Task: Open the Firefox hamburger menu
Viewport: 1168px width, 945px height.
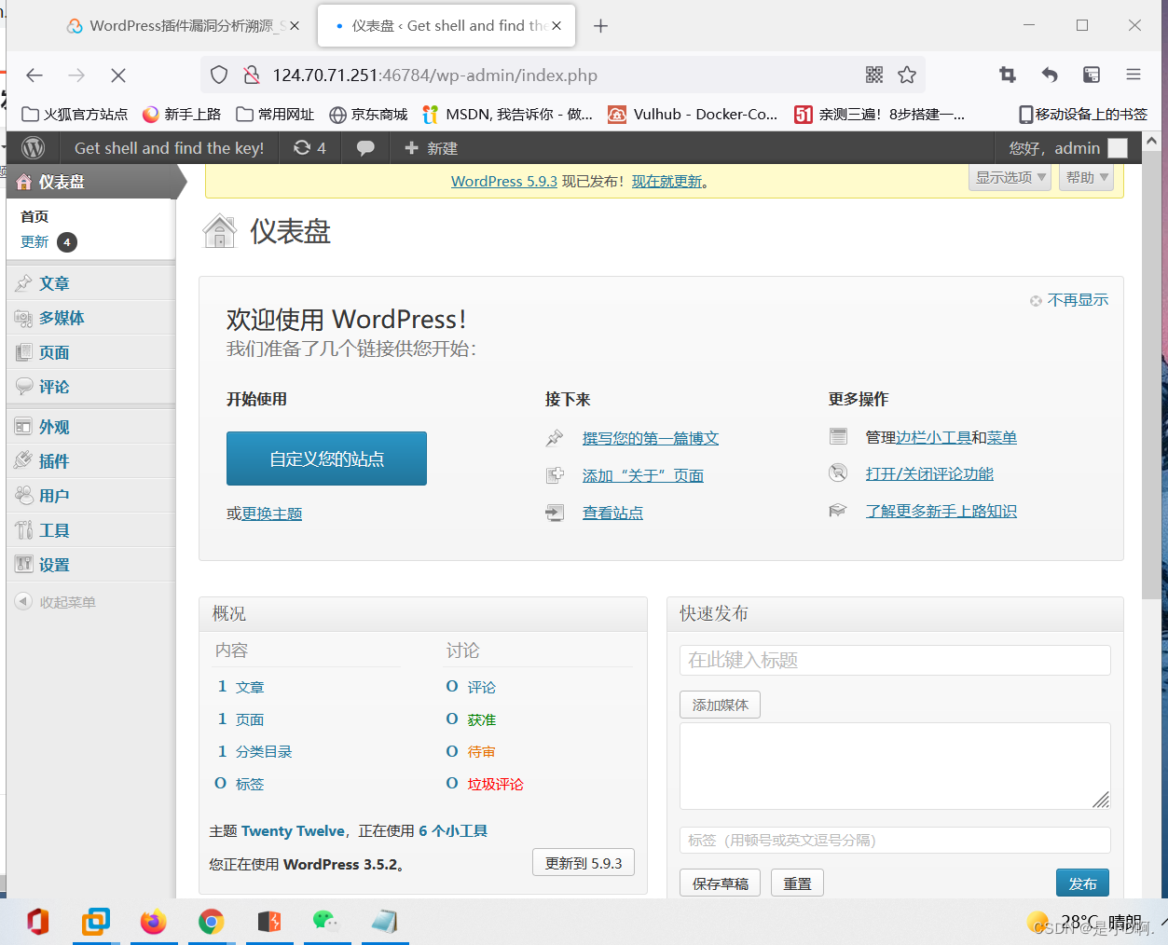Action: pyautogui.click(x=1134, y=75)
